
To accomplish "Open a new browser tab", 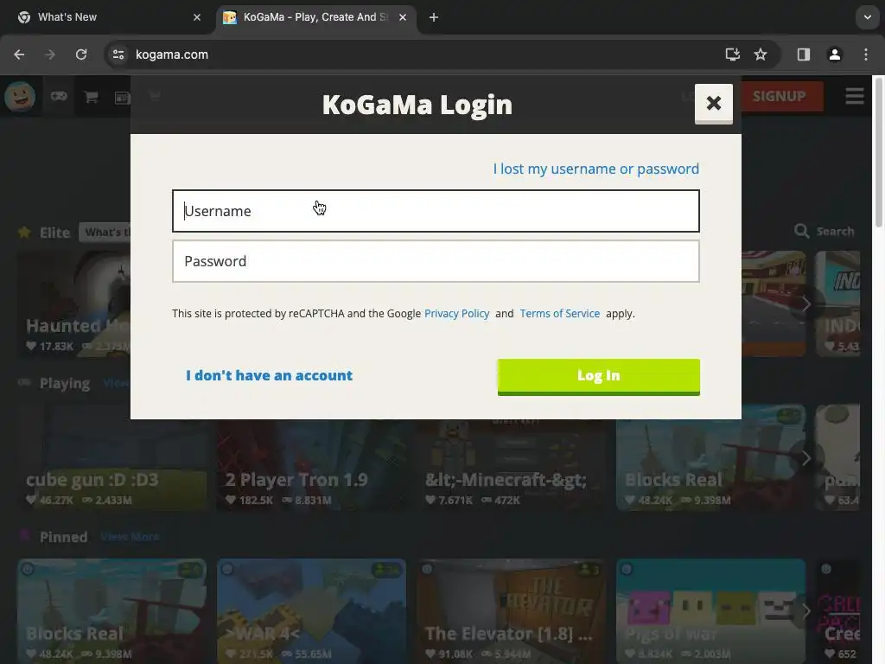I will (x=434, y=17).
